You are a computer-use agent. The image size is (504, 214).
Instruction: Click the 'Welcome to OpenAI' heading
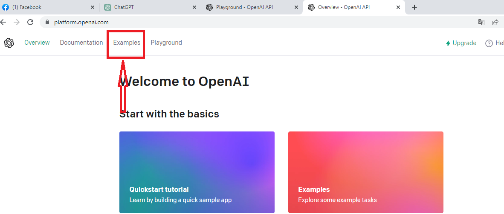[x=184, y=82]
